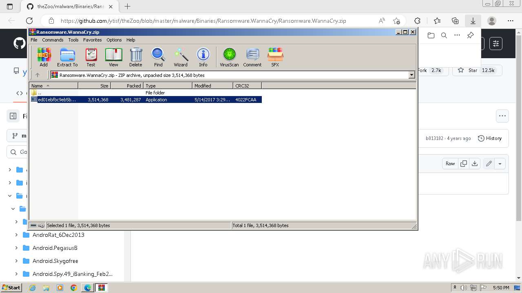The width and height of the screenshot is (522, 293).
Task: Start VirusScan on the archive
Action: pos(229,57)
